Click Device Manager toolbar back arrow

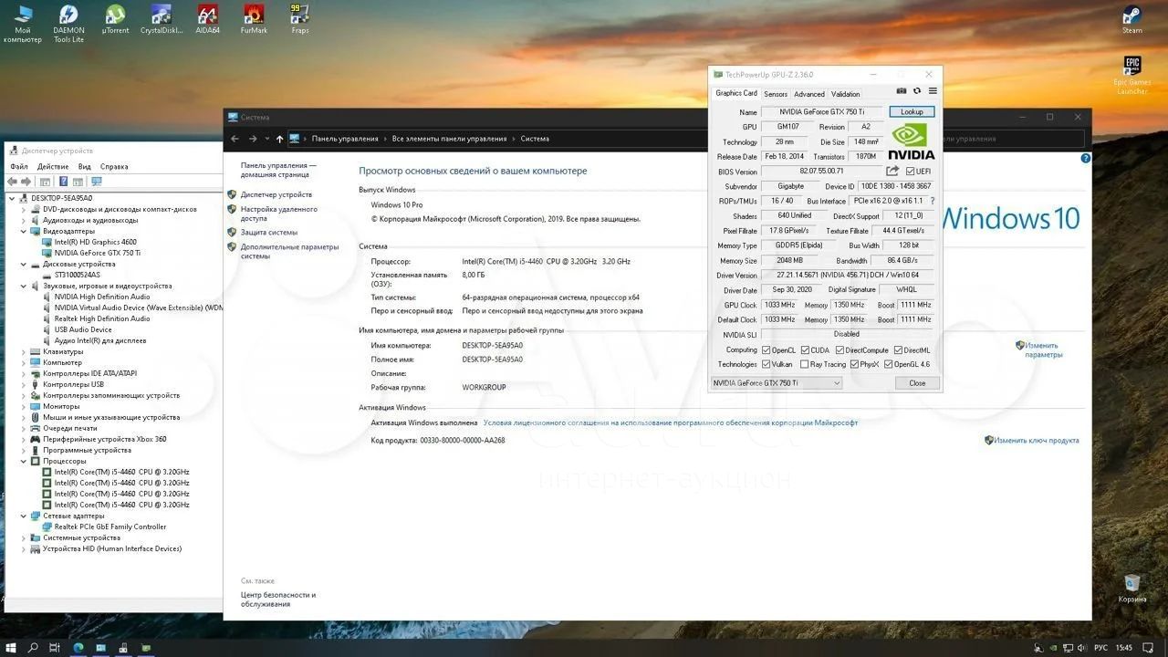coord(14,182)
